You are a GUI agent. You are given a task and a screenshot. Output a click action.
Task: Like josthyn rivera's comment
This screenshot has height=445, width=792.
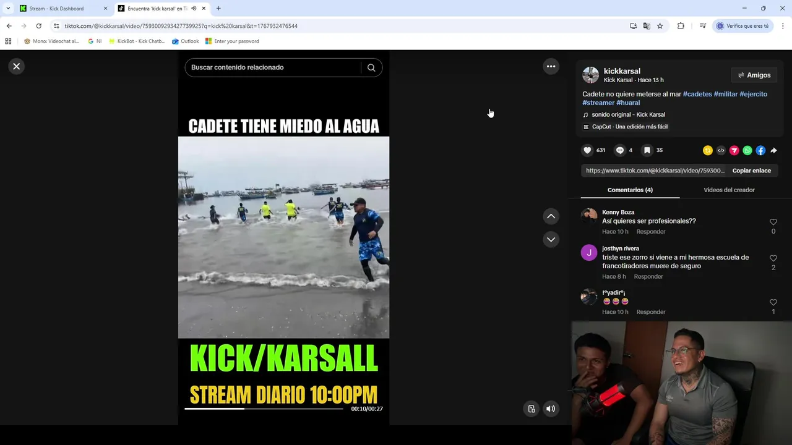(773, 258)
